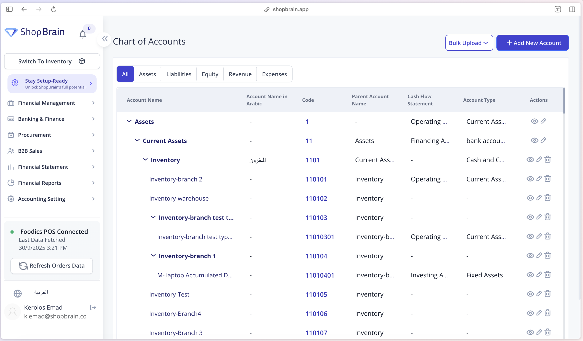Viewport: 583px width, 341px height.
Task: Click the Financial Management sidebar icon
Action: pos(11,103)
